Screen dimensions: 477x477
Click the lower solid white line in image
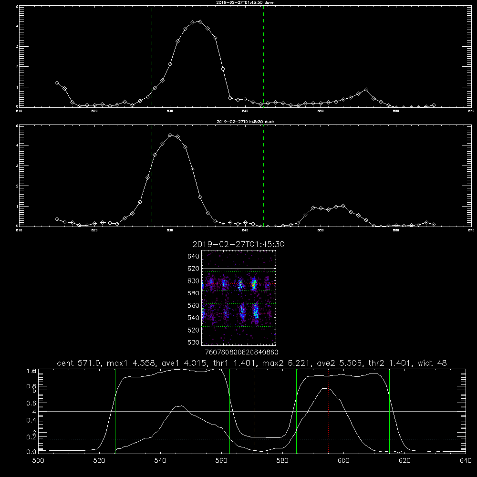click(238, 327)
